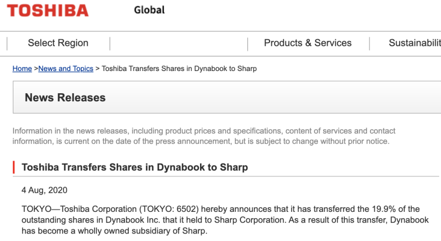This screenshot has width=441, height=241.
Task: Click the date 4 Aug, 2020
Action: pyautogui.click(x=44, y=190)
